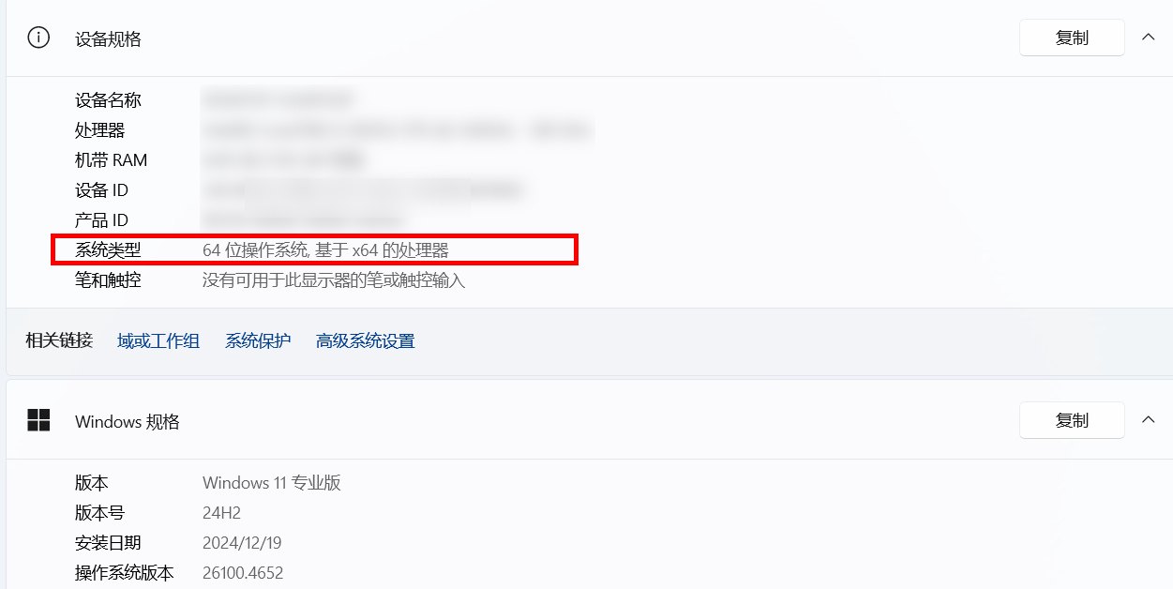Click the OS build 26100.4652 value
1173x589 pixels.
pos(243,573)
